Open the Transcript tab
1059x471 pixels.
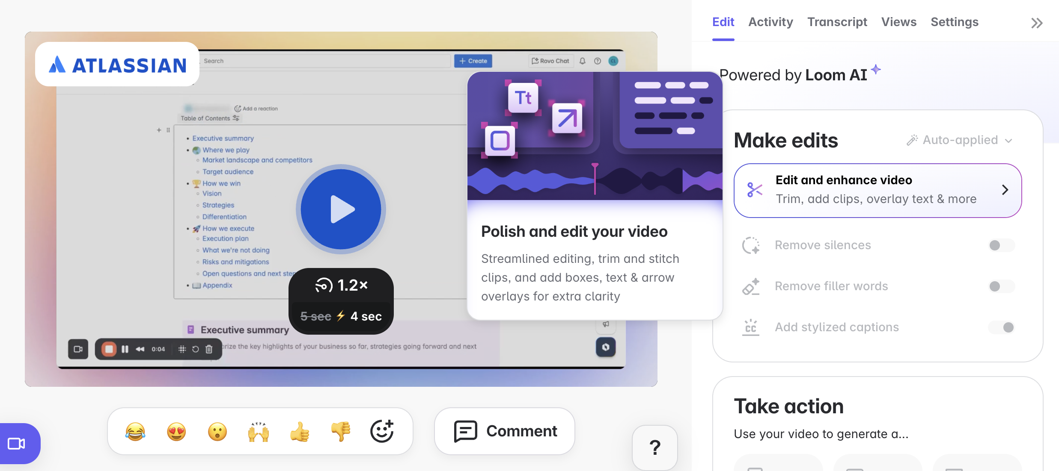coord(837,22)
